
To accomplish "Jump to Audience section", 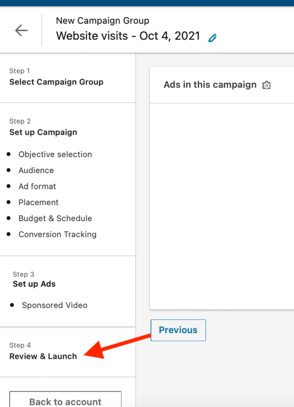I will click(x=36, y=170).
